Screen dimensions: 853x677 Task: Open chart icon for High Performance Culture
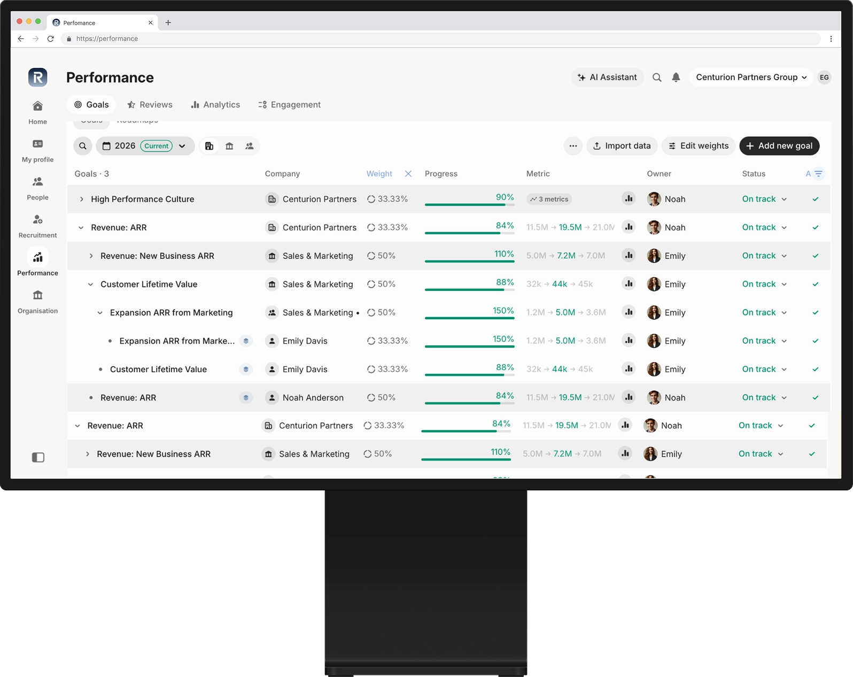629,199
